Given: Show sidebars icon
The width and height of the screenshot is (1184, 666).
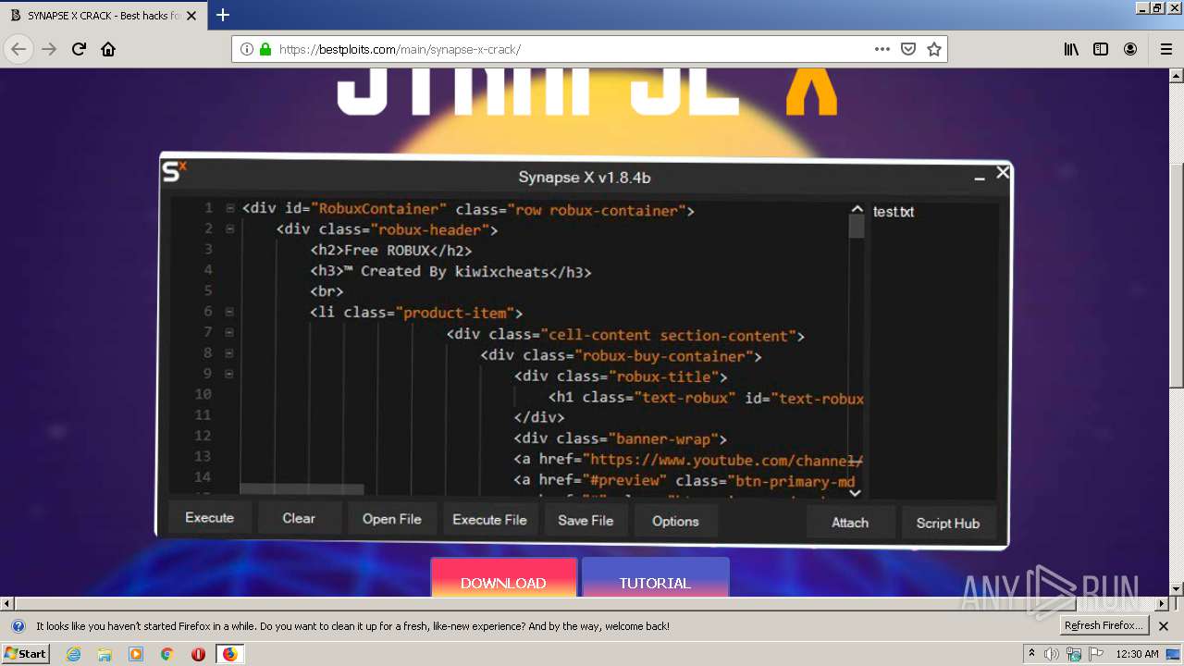Looking at the screenshot, I should click(x=1101, y=49).
